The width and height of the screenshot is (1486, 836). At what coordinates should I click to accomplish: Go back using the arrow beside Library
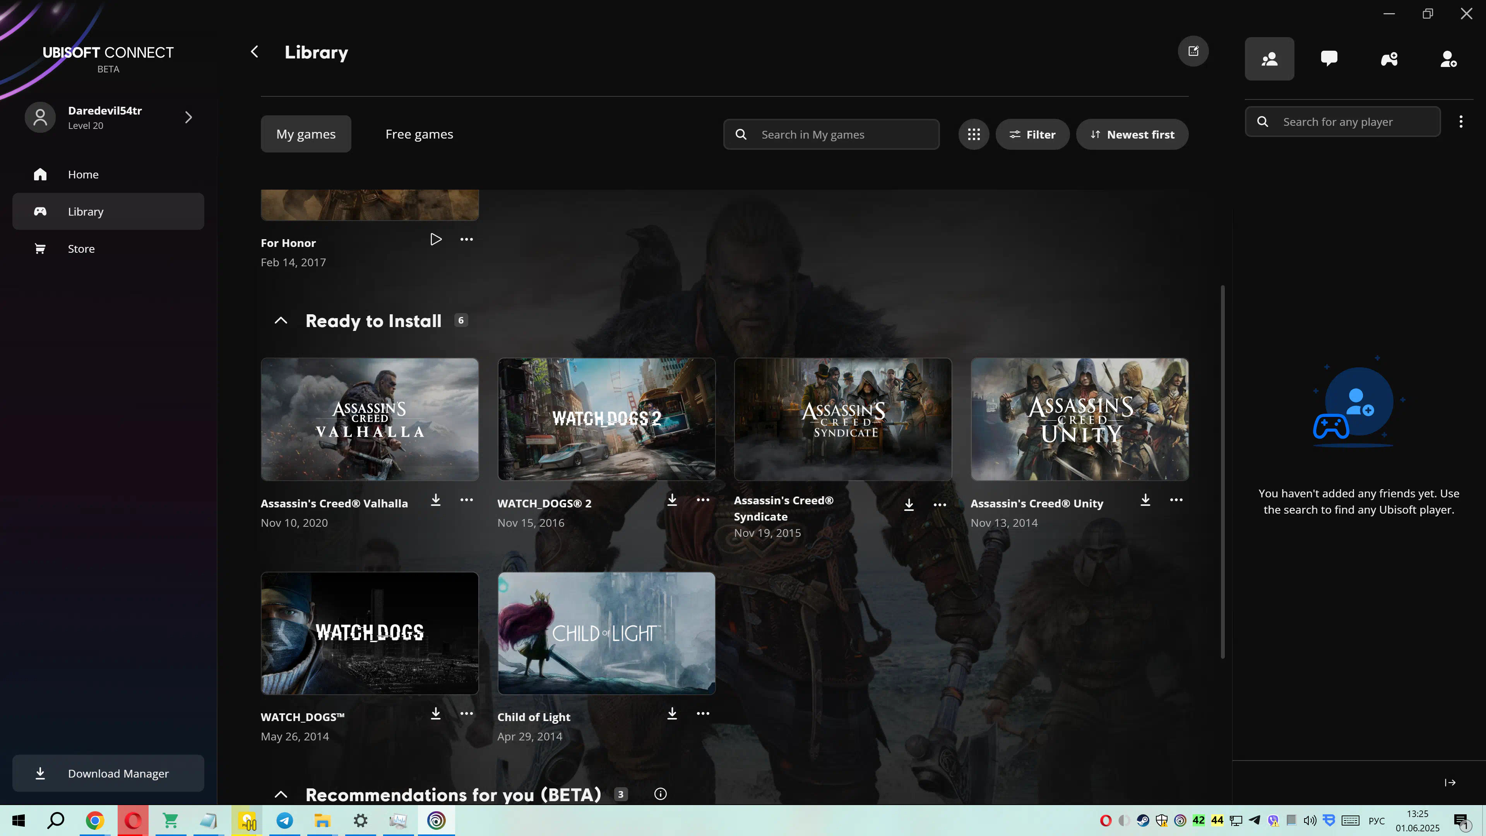pyautogui.click(x=254, y=52)
